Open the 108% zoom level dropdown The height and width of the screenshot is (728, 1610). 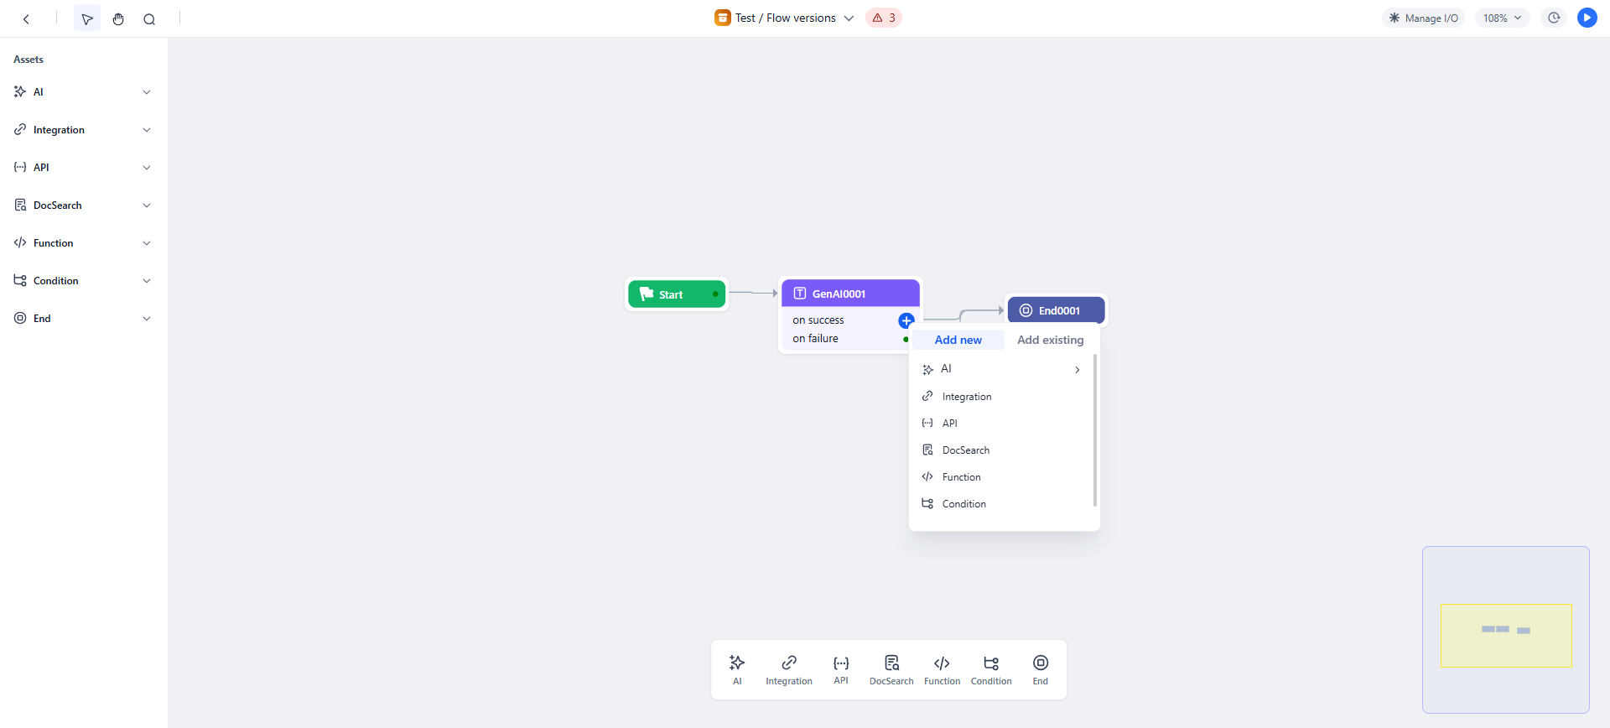pyautogui.click(x=1502, y=18)
